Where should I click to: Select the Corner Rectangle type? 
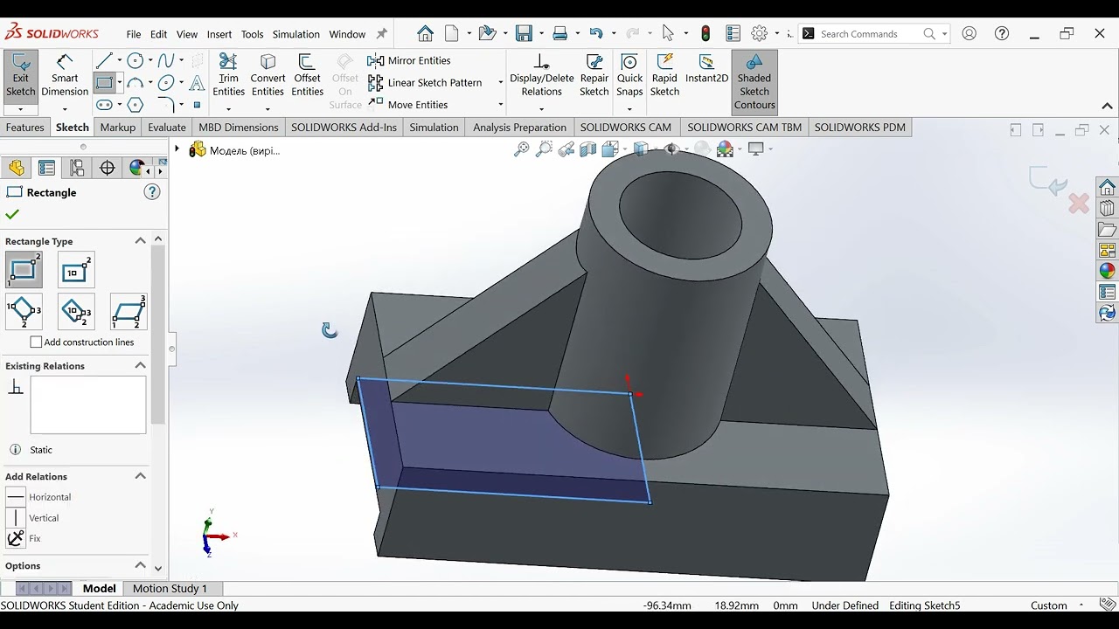[24, 270]
